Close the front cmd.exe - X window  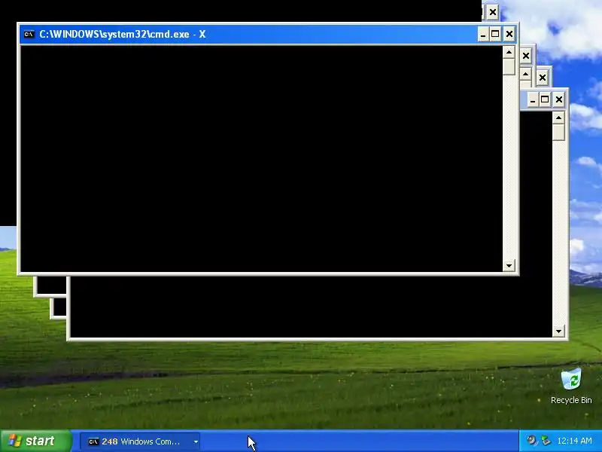click(509, 34)
